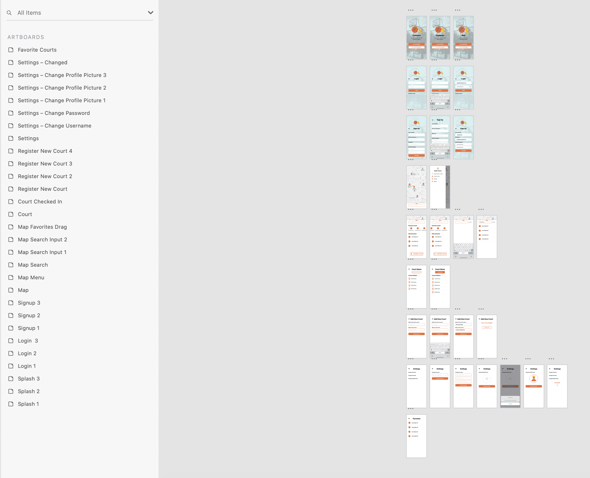Screen dimensions: 590x478
Task: Click the gray Settings photo-picker artboard thumbnail
Action: pyautogui.click(x=510, y=386)
